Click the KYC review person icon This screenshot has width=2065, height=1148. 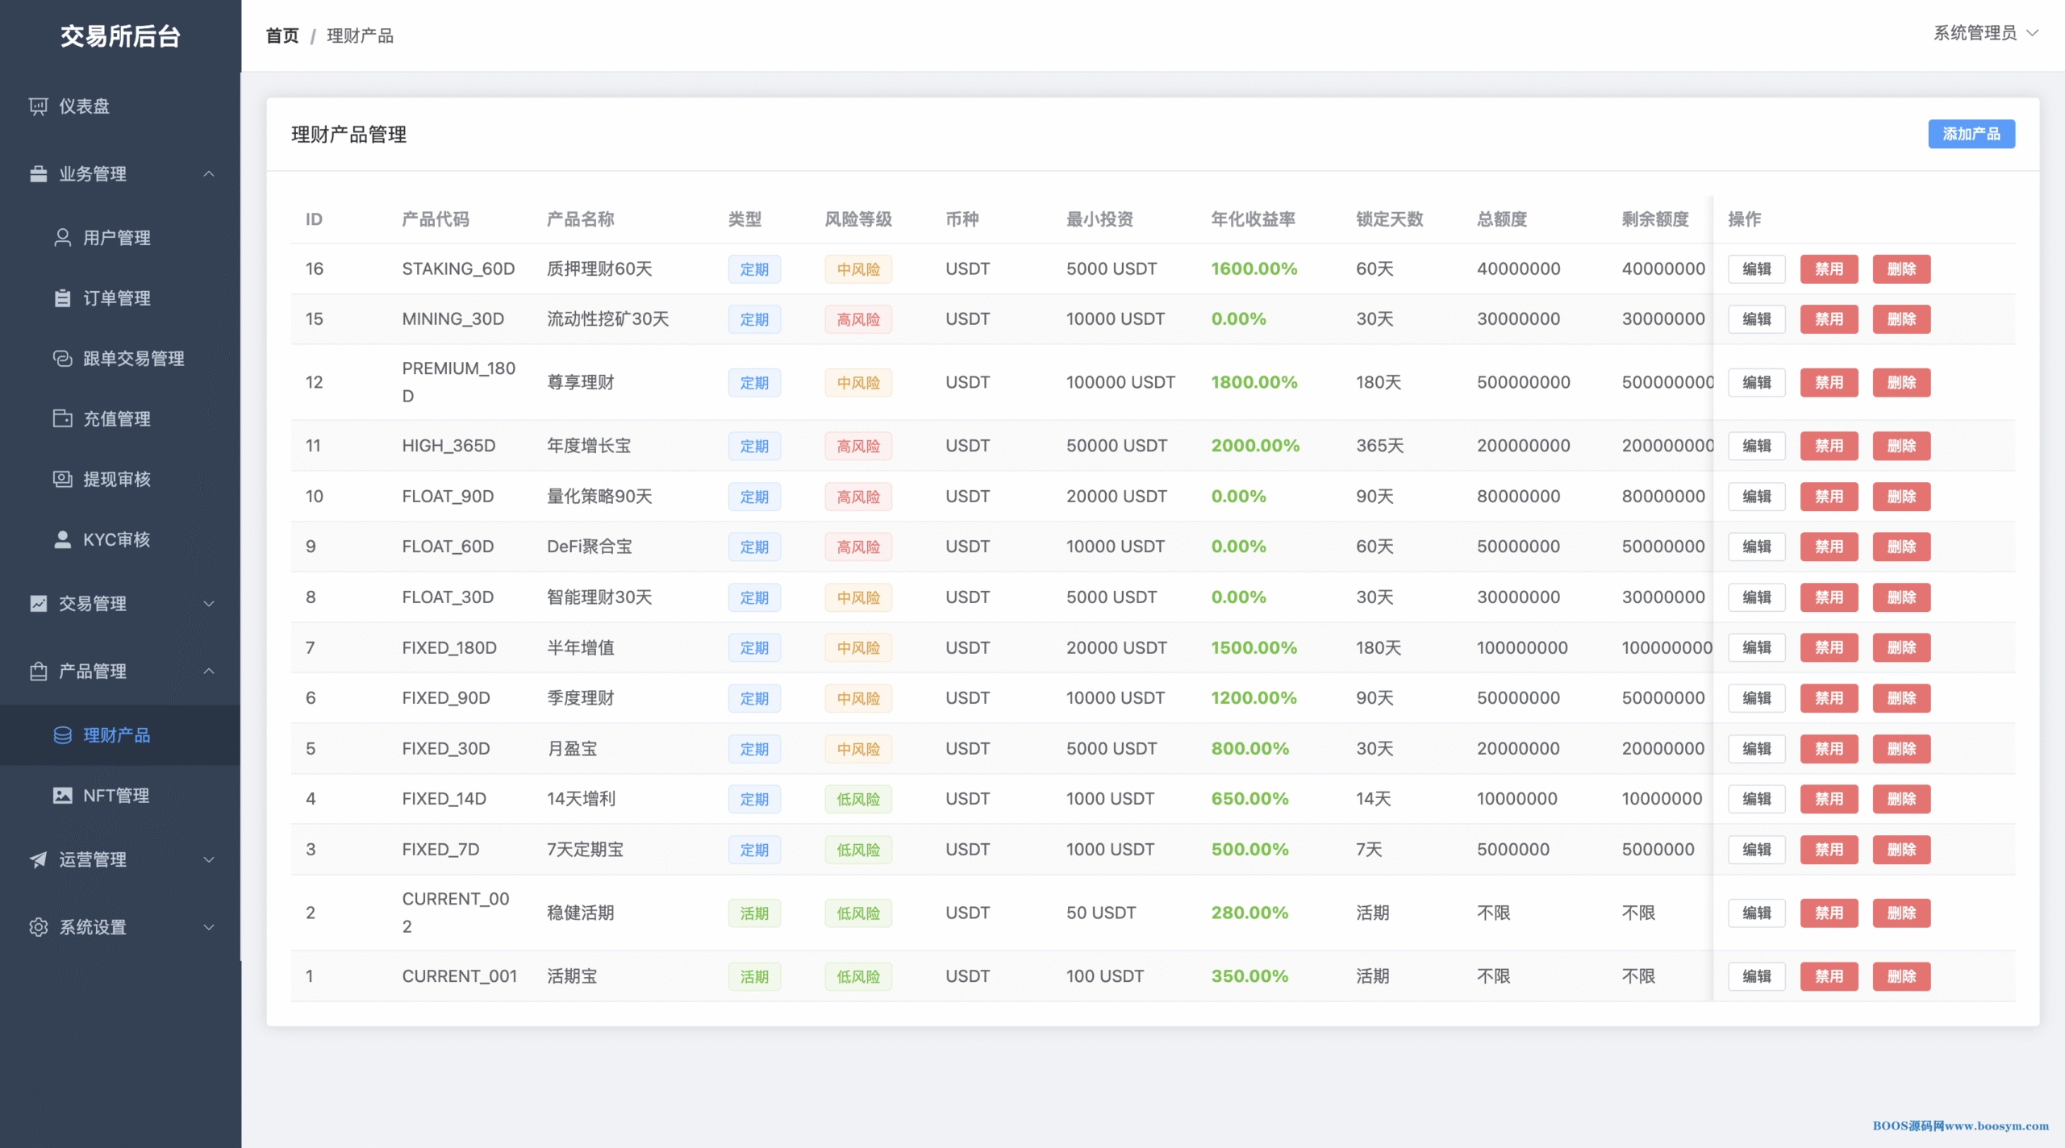(62, 539)
